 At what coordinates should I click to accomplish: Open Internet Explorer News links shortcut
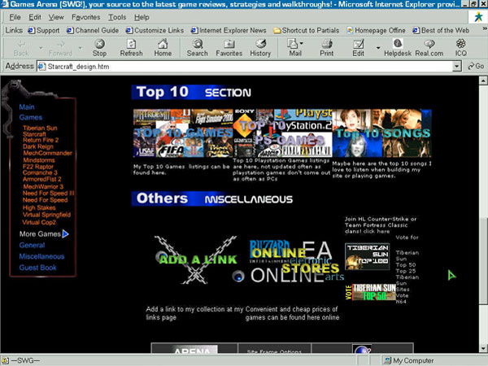pos(229,31)
